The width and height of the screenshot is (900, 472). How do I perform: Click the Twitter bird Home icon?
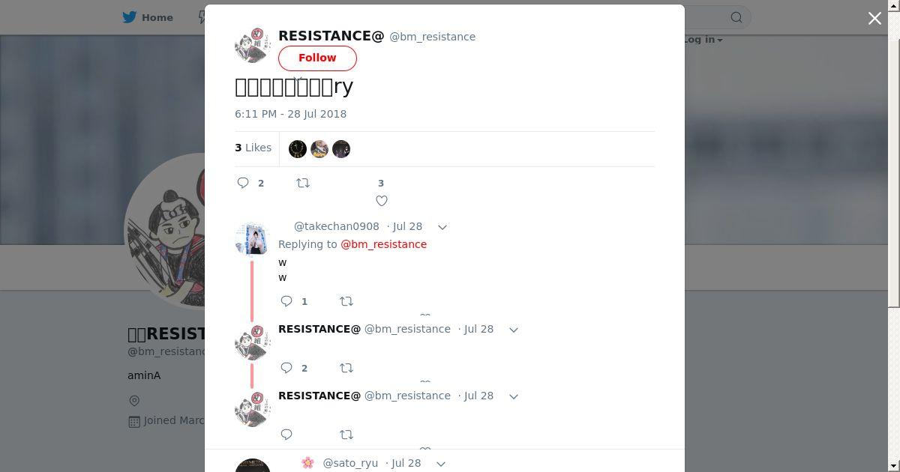point(130,17)
